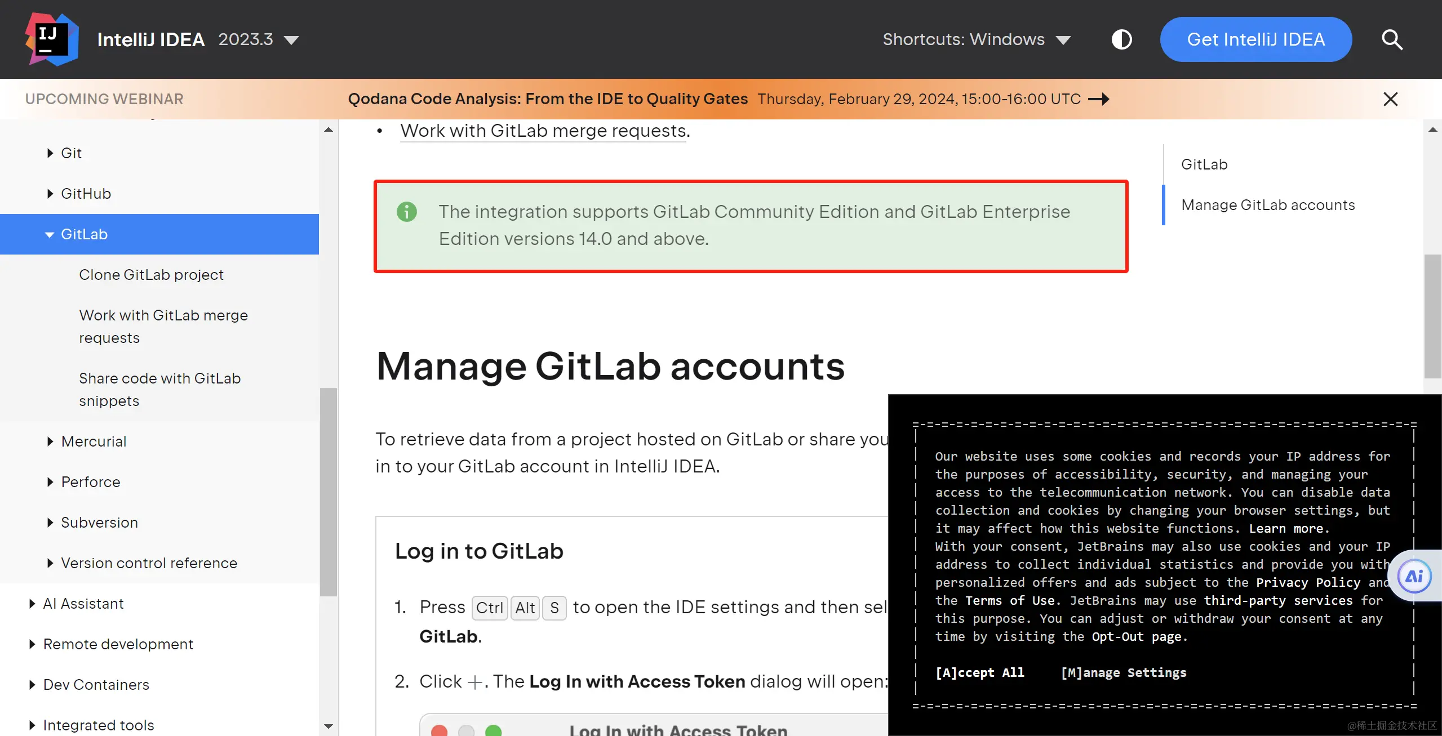
Task: Click the IntelliJ IDEA logo
Action: (51, 39)
